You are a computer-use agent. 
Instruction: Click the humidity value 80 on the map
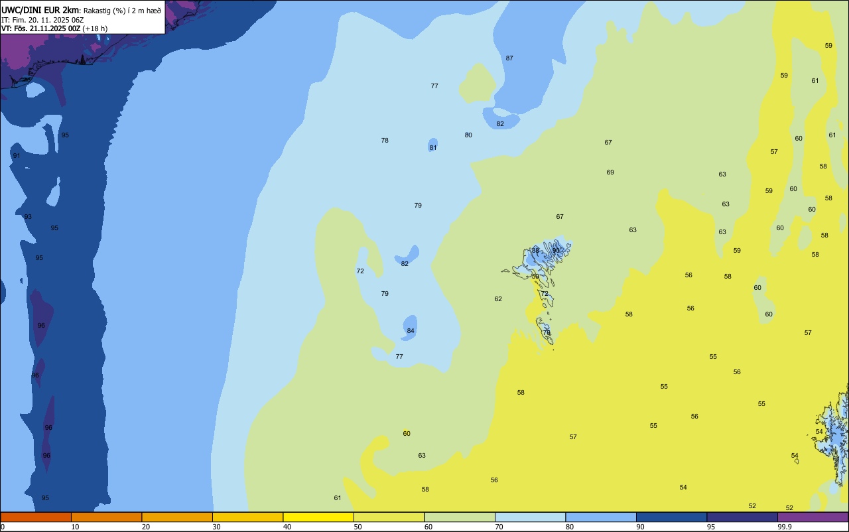468,135
